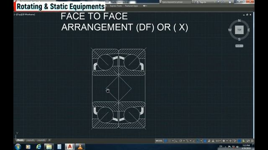Switch to the Layout1 tab
The height and width of the screenshot is (150, 268).
pyautogui.click(x=31, y=140)
